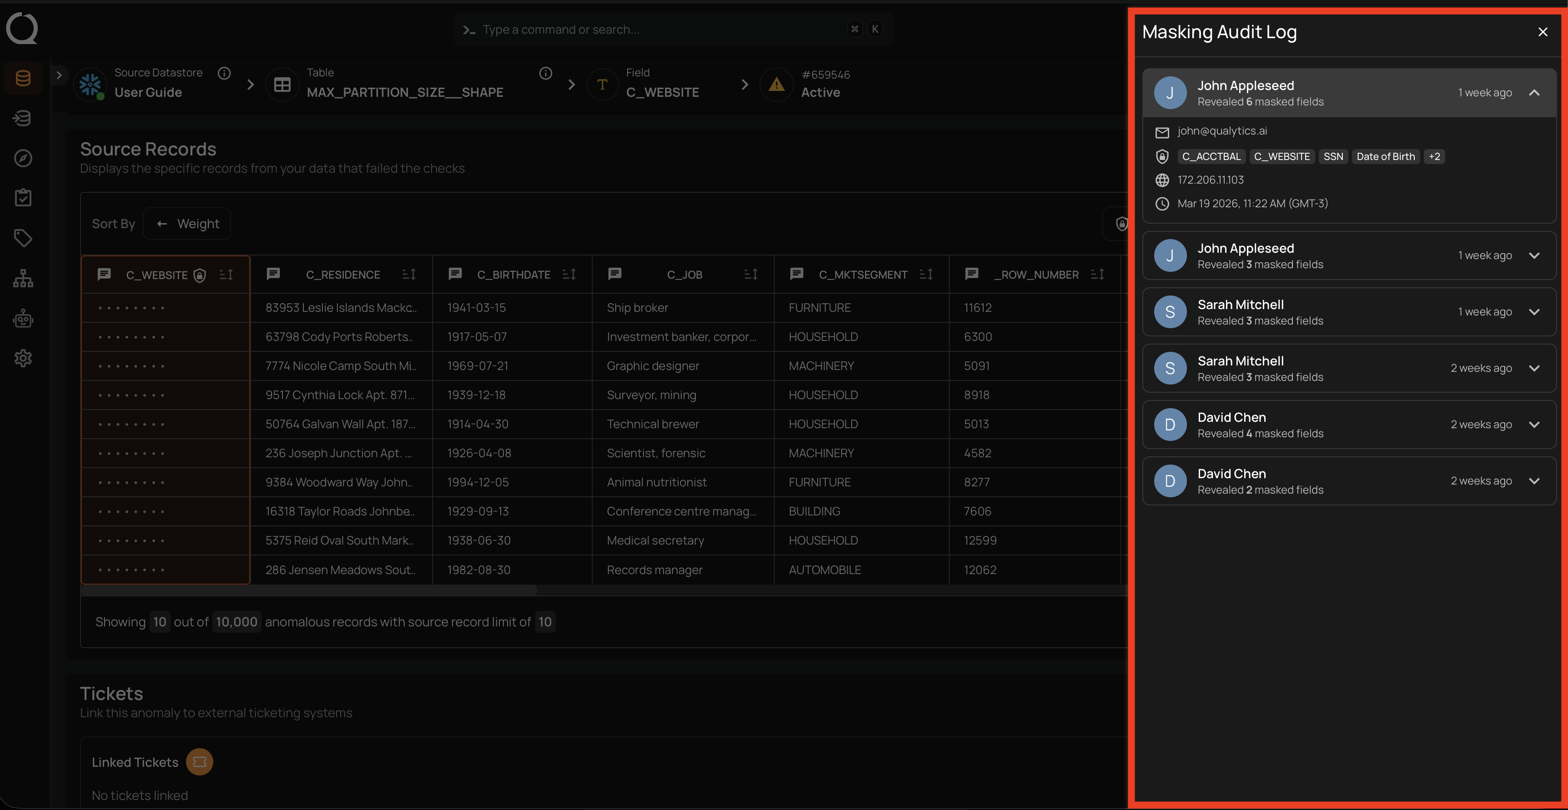Toggle masking on the C_WEBSITE column lock icon
1568x810 pixels.
(200, 275)
